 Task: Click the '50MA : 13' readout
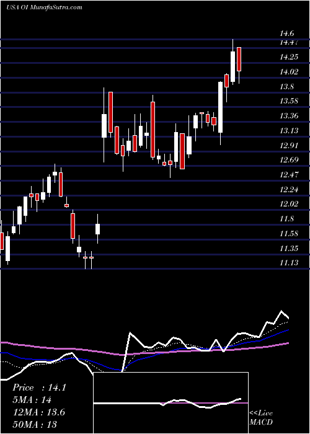[x=35, y=425]
